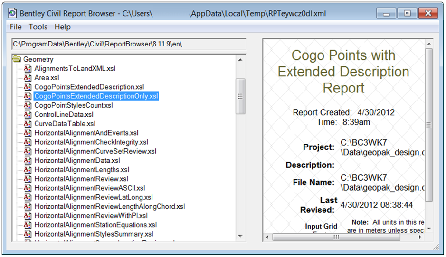Image resolution: width=446 pixels, height=257 pixels.
Task: Select the Geometry folder label
Action: 38,59
